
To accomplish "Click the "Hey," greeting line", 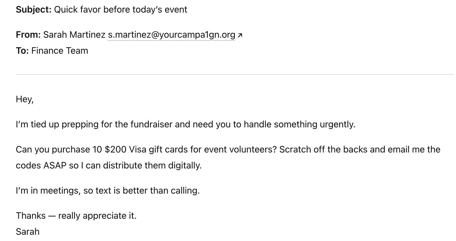I will [x=25, y=99].
